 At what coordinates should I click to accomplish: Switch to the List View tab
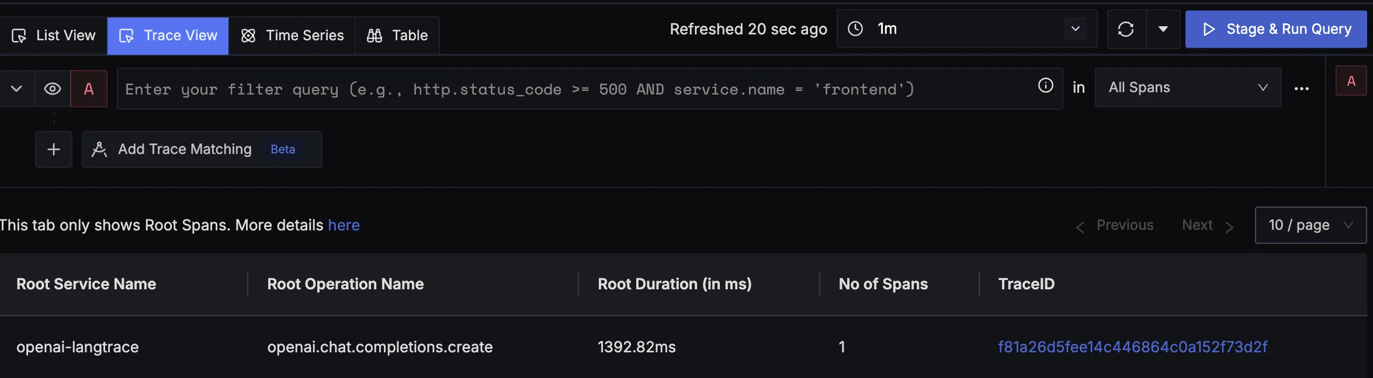(x=54, y=36)
